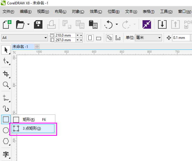Image resolution: width=192 pixels, height=161 pixels.
Task: Open the 效果(C) menu
Action: click(96, 12)
